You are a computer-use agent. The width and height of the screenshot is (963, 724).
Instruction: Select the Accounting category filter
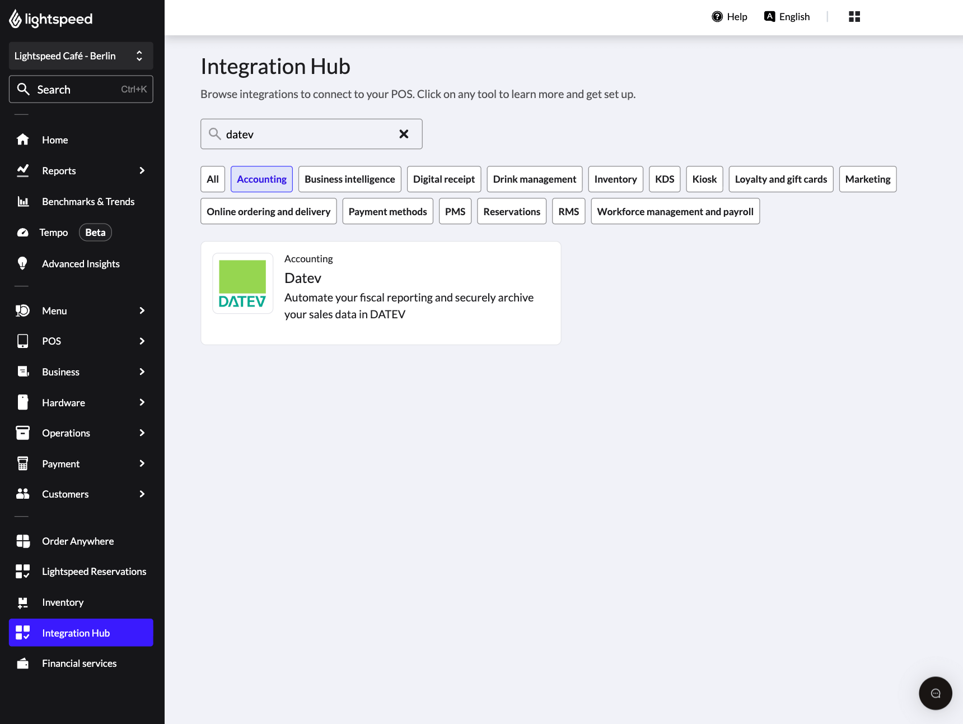click(x=261, y=179)
